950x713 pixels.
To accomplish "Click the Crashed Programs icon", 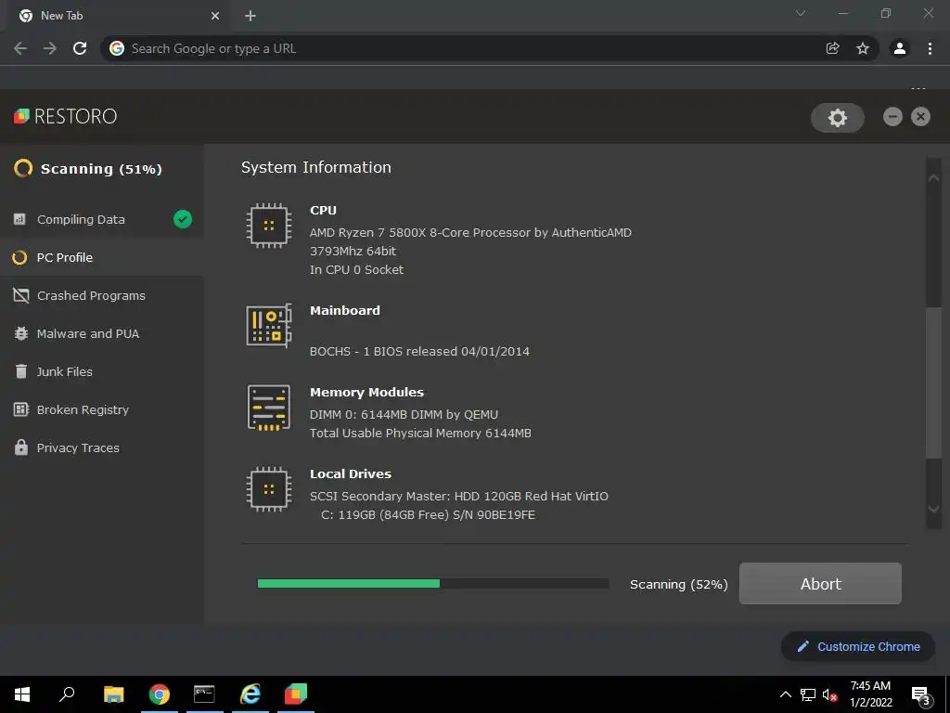I will point(21,295).
